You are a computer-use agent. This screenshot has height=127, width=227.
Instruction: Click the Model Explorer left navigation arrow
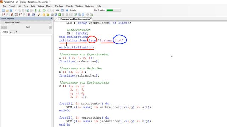[x=2, y=28]
